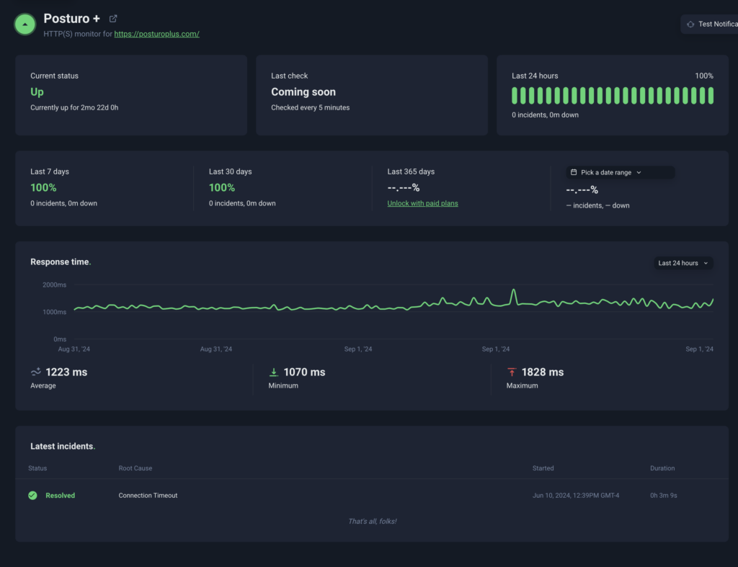Click the chevron arrow in Pick a date range
Image resolution: width=738 pixels, height=567 pixels.
(x=639, y=173)
